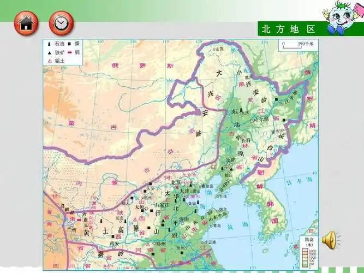Click the red home button
The height and width of the screenshot is (273, 364).
pyautogui.click(x=26, y=23)
